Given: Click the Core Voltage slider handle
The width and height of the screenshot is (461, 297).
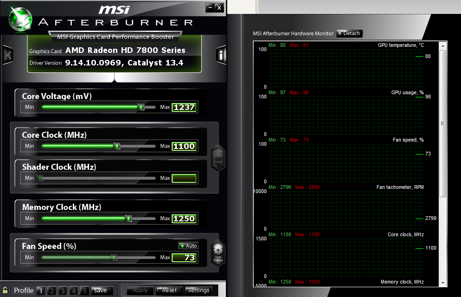Looking at the screenshot, I should (x=141, y=107).
